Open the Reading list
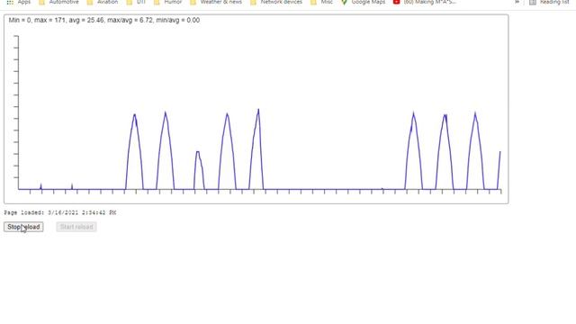Screen dimensions: 576x324 [549, 2]
